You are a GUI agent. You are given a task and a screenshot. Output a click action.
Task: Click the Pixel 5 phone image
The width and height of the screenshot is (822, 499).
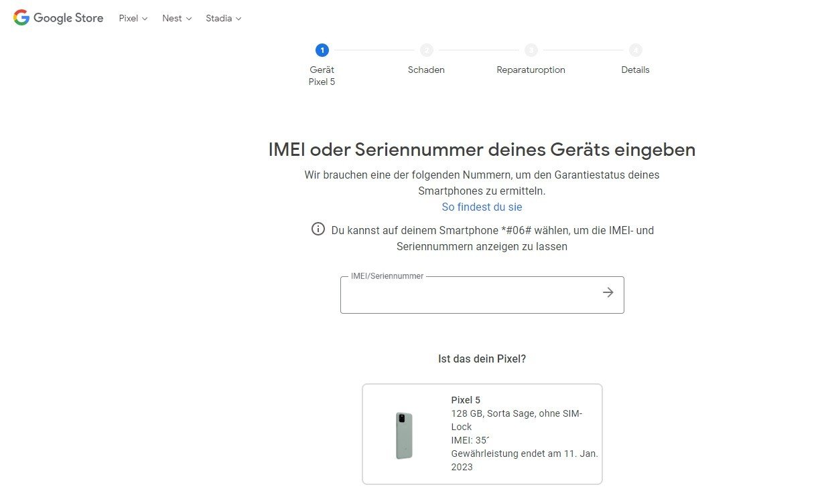coord(404,435)
